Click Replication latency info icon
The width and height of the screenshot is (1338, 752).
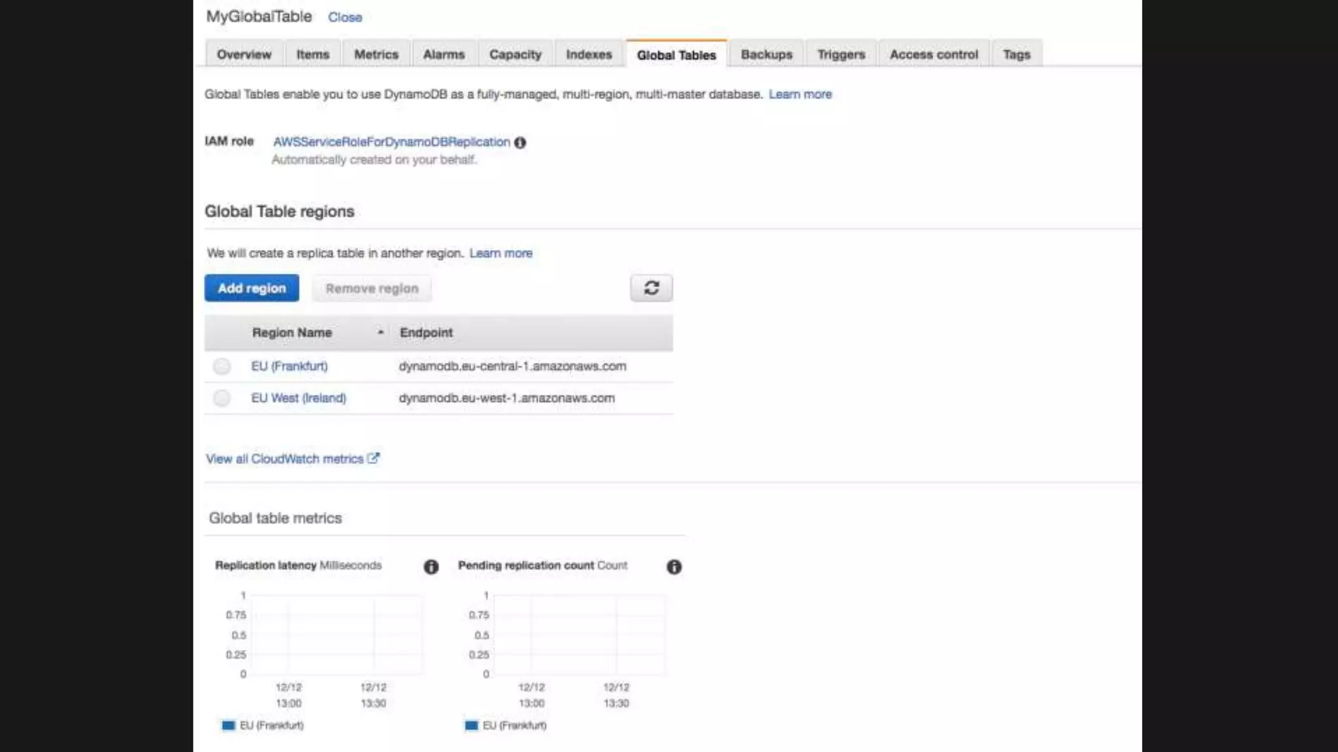pos(431,567)
